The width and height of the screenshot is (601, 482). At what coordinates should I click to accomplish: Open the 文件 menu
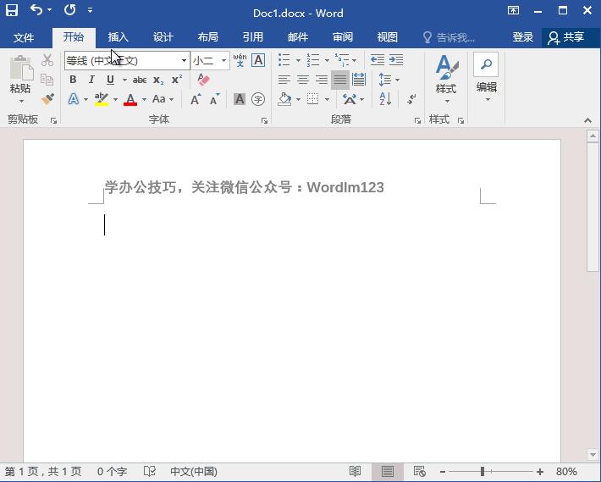tap(24, 37)
